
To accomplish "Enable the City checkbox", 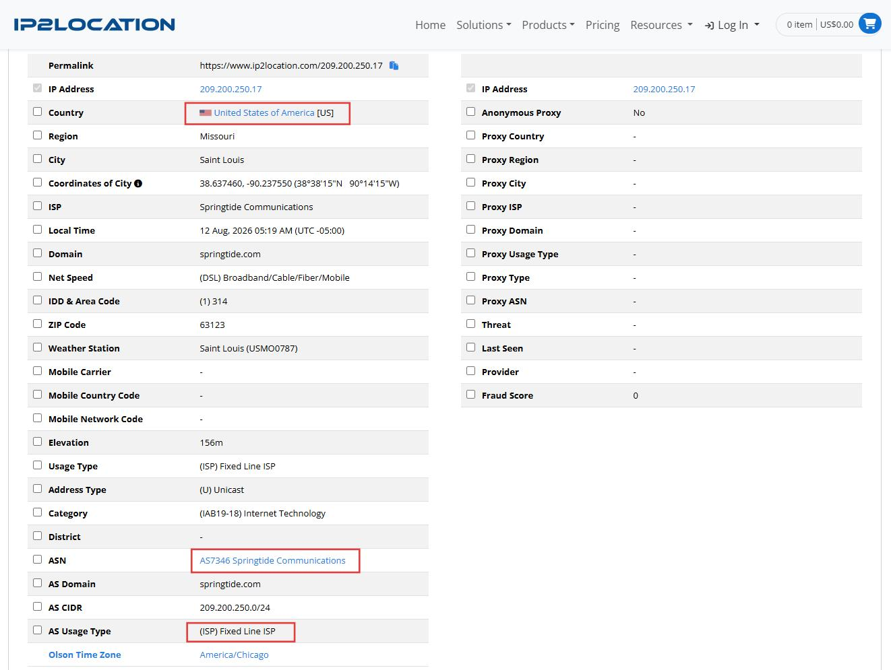I will point(38,159).
